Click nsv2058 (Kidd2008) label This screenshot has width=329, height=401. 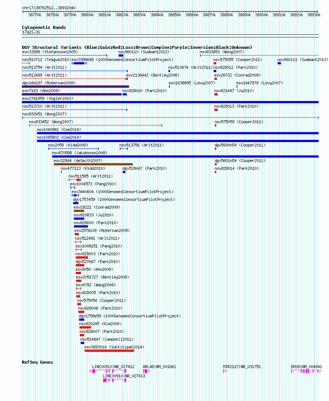68,145
